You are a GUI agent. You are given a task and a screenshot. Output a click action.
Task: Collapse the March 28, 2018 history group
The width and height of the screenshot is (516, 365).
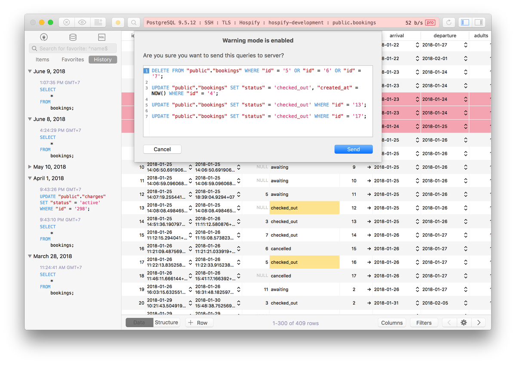(x=30, y=256)
